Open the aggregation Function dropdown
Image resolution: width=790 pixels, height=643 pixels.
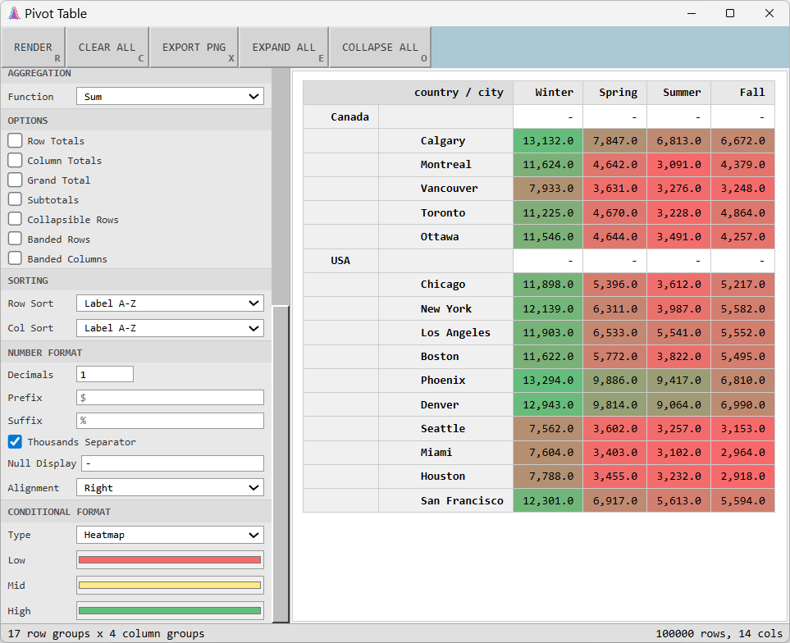coord(170,97)
